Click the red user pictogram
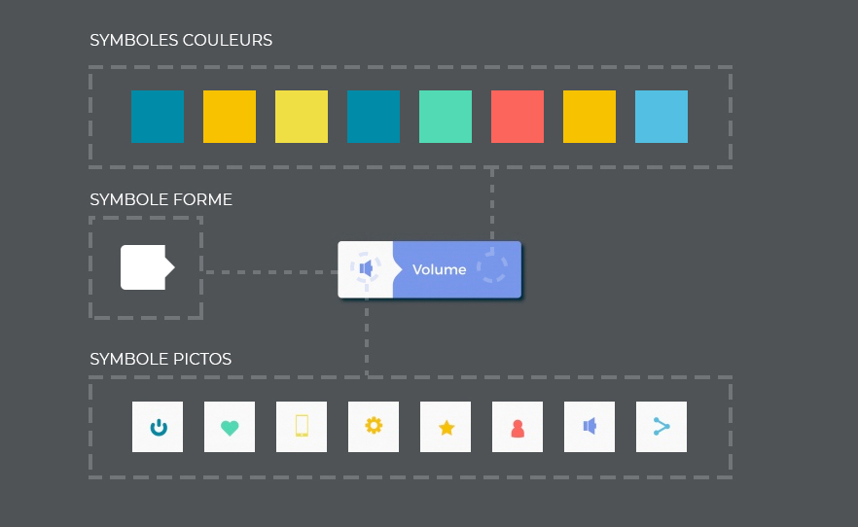858x527 pixels. coord(518,429)
